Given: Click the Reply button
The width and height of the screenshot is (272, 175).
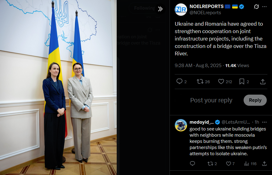Looking at the screenshot, I should [x=255, y=100].
